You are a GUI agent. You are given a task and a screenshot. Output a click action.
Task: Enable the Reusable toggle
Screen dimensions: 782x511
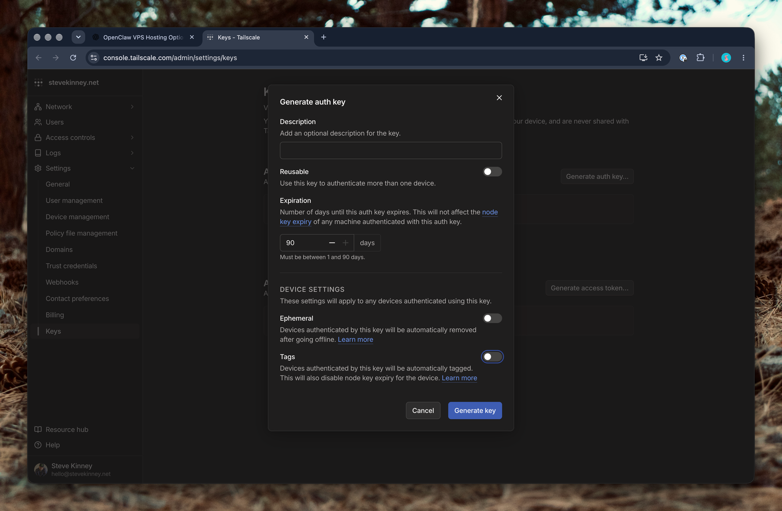492,171
